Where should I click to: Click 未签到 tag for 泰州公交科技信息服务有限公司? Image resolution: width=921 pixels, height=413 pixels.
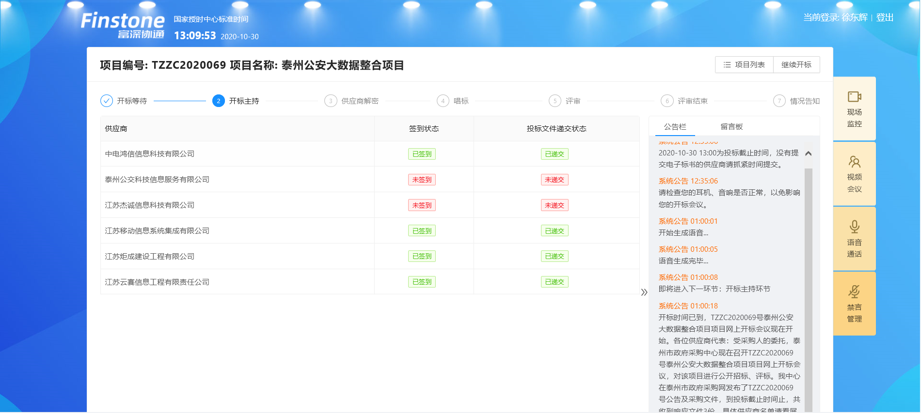pos(422,180)
